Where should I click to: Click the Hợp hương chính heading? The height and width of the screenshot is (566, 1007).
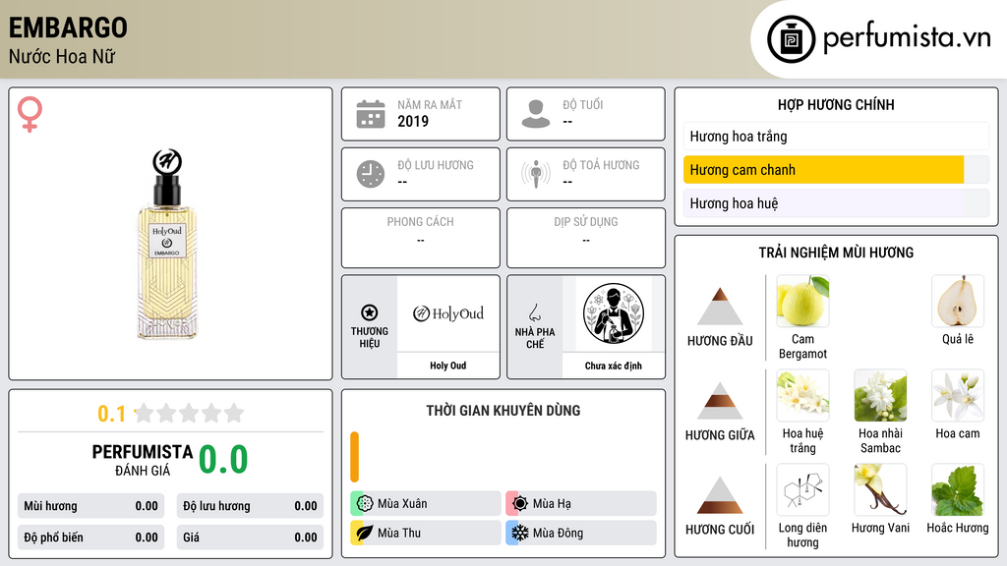[x=836, y=104]
